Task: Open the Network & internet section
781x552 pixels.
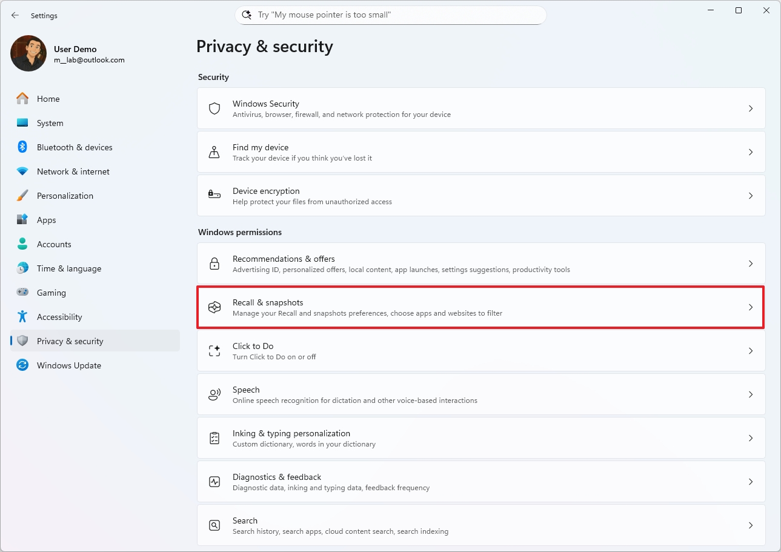Action: [x=73, y=171]
